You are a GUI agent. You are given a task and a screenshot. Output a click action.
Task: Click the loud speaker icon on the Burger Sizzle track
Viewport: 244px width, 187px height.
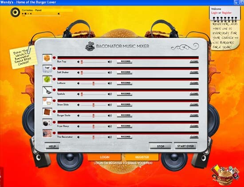pos(110,115)
